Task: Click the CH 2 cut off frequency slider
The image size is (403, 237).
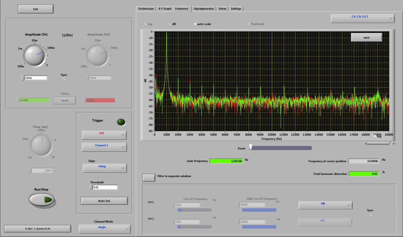Action: pos(195,227)
